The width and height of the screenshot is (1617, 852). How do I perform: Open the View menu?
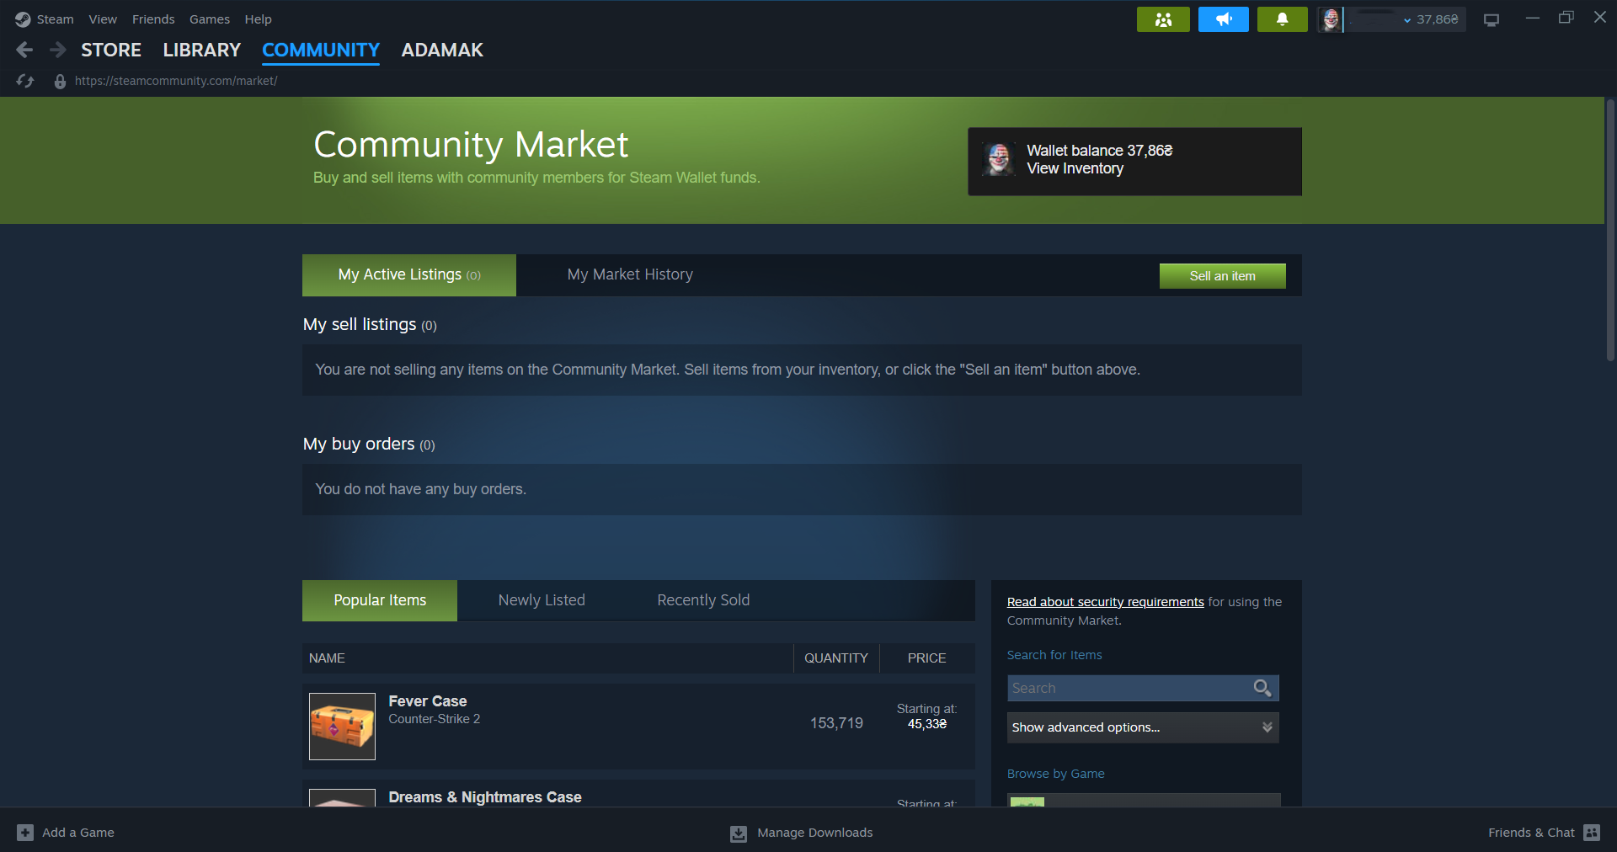point(103,19)
